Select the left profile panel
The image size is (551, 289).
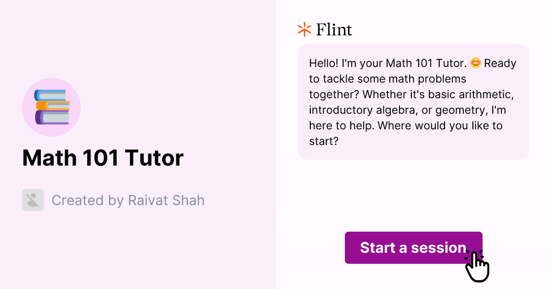pos(138,144)
